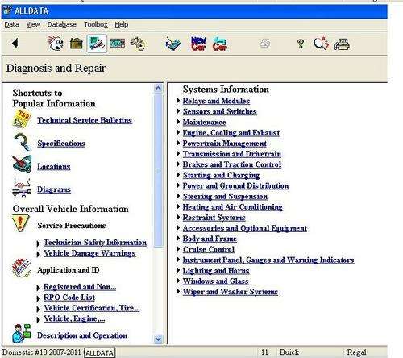403x358 pixels.
Task: Click the greyed-out printer icon
Action: (x=265, y=44)
